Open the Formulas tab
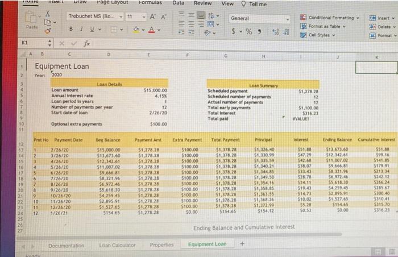 (150, 2)
